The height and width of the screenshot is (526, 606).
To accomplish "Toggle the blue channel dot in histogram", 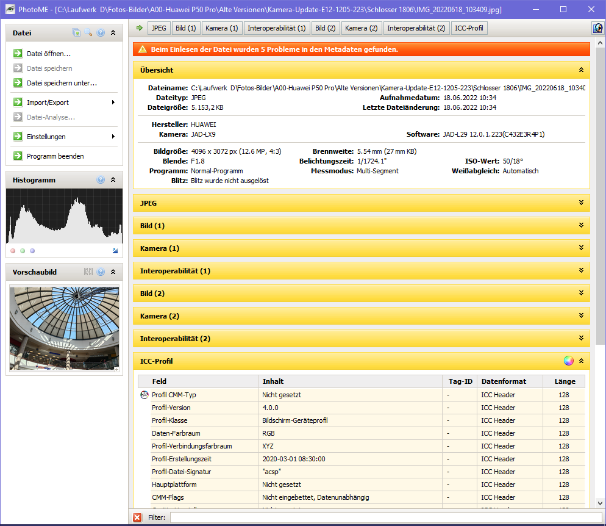I will (x=32, y=251).
